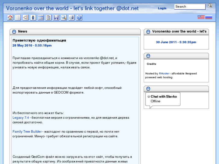Click the round icon in News header

click(14, 32)
